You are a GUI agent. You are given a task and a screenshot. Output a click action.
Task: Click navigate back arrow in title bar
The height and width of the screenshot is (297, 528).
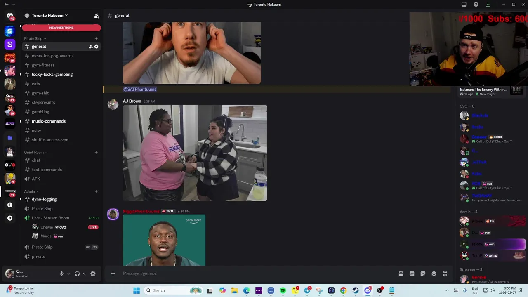tap(6, 5)
